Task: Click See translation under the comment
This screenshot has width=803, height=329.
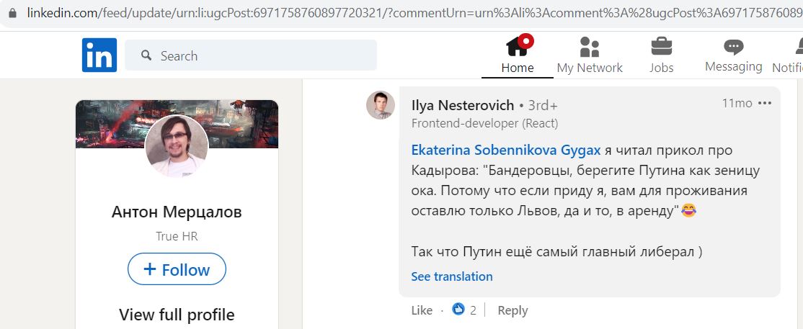Action: (452, 276)
